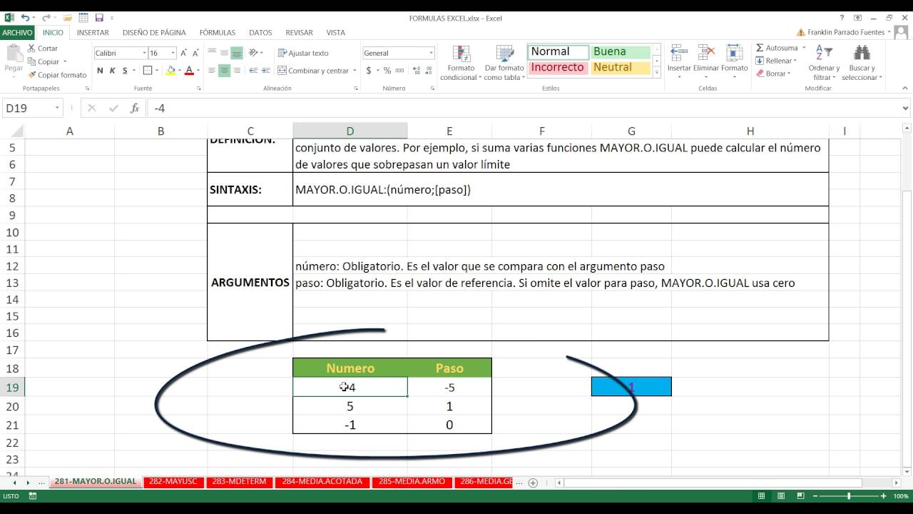Click the zoom slider handle
The width and height of the screenshot is (913, 514).
(x=849, y=495)
